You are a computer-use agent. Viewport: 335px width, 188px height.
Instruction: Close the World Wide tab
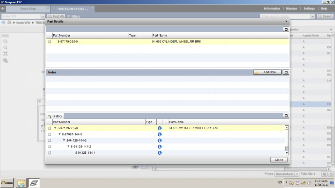point(48,8)
